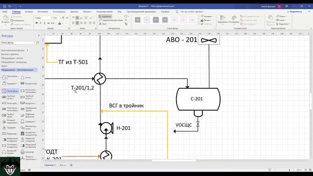Open the 'Трубы' stencil
Image resolution: width=313 pixels, height=176 pixels.
pos(4,66)
